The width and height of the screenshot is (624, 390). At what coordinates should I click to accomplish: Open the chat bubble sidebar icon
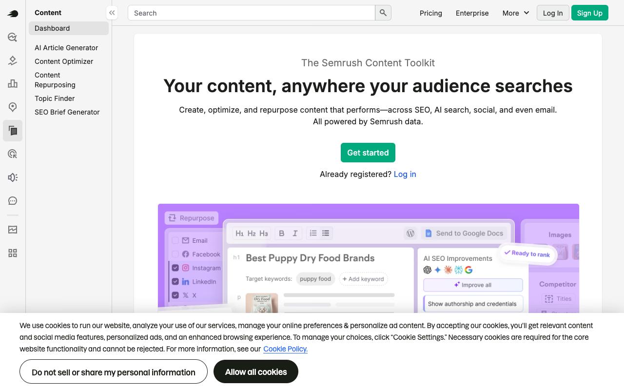13,201
